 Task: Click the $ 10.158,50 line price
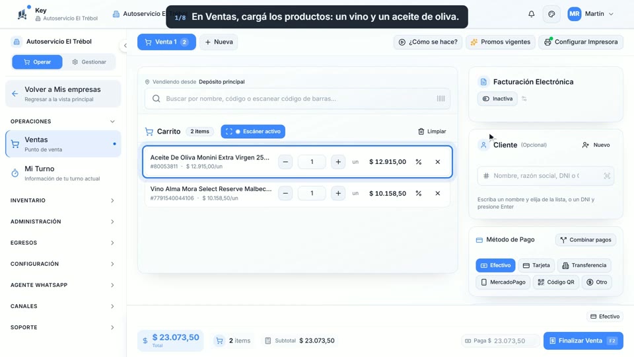point(388,194)
